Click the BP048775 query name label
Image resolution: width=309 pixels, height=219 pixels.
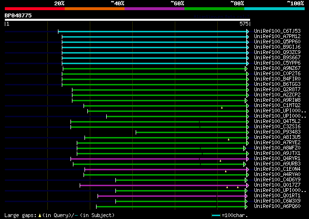18,15
